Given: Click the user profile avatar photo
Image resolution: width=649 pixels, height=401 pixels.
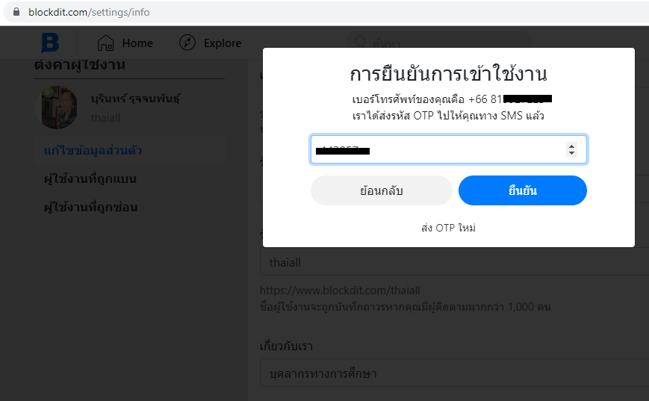Looking at the screenshot, I should click(56, 108).
